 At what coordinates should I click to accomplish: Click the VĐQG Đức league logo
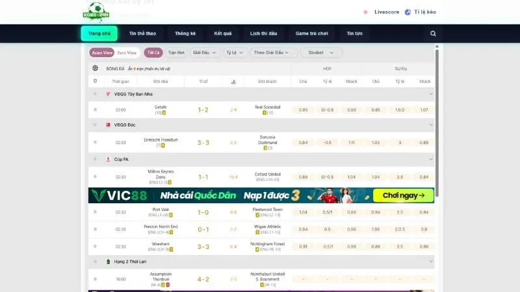click(108, 125)
